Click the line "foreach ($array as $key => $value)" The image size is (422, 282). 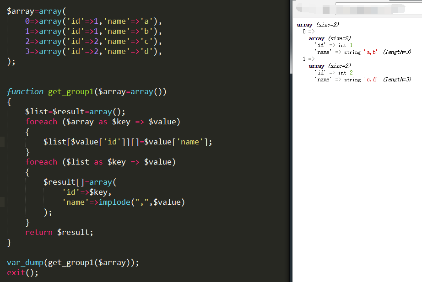click(103, 122)
